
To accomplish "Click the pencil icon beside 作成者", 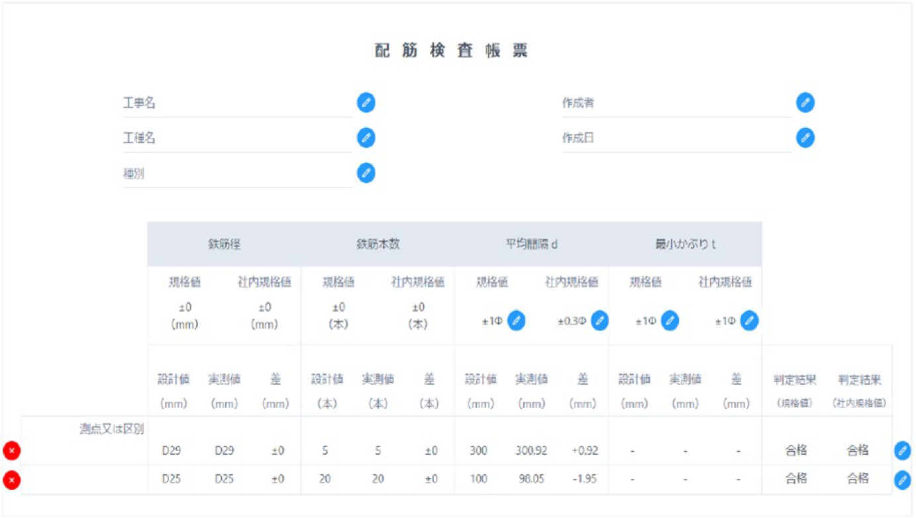I will tap(805, 103).
